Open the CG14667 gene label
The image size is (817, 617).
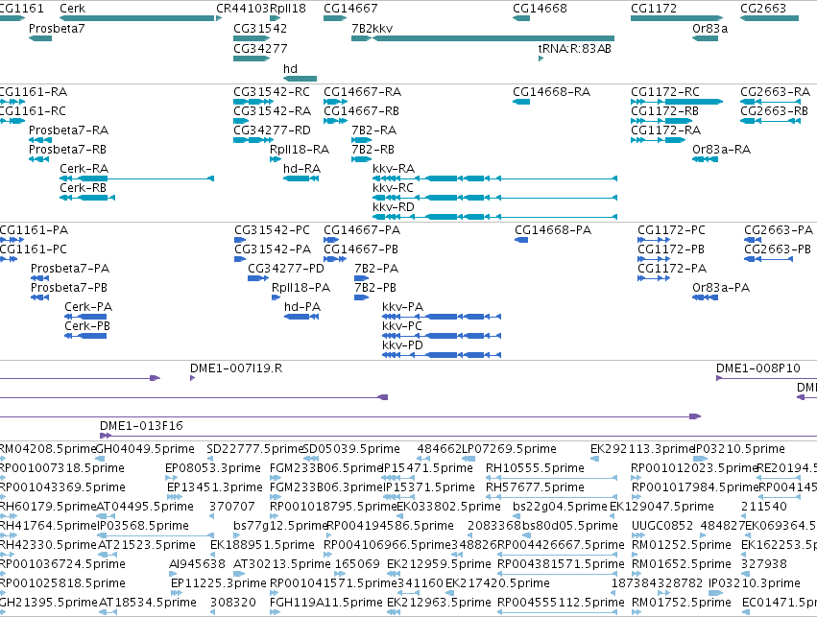(x=350, y=9)
